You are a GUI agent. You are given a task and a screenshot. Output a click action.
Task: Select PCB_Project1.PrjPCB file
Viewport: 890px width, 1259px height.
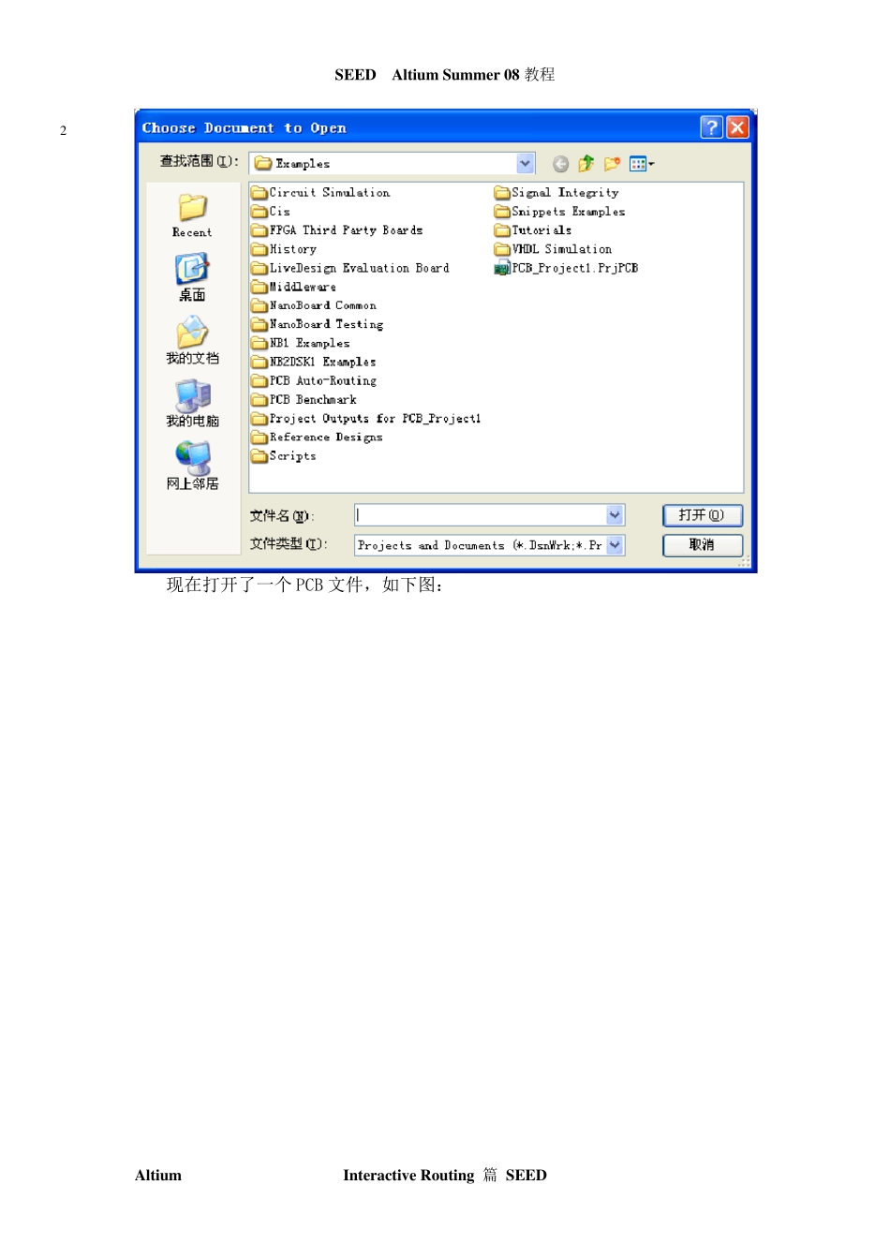click(566, 268)
